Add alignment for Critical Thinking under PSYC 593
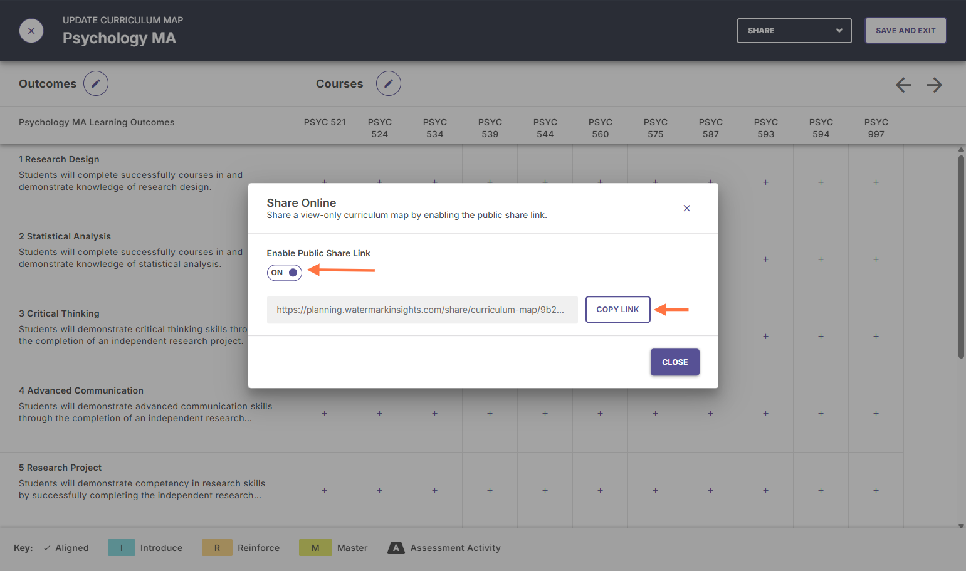 pos(765,337)
